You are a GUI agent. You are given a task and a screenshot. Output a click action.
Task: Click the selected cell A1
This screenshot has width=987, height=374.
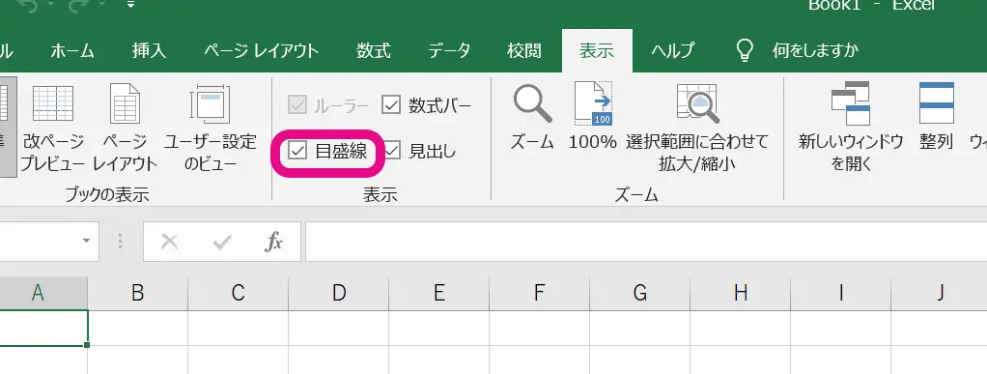(43, 328)
